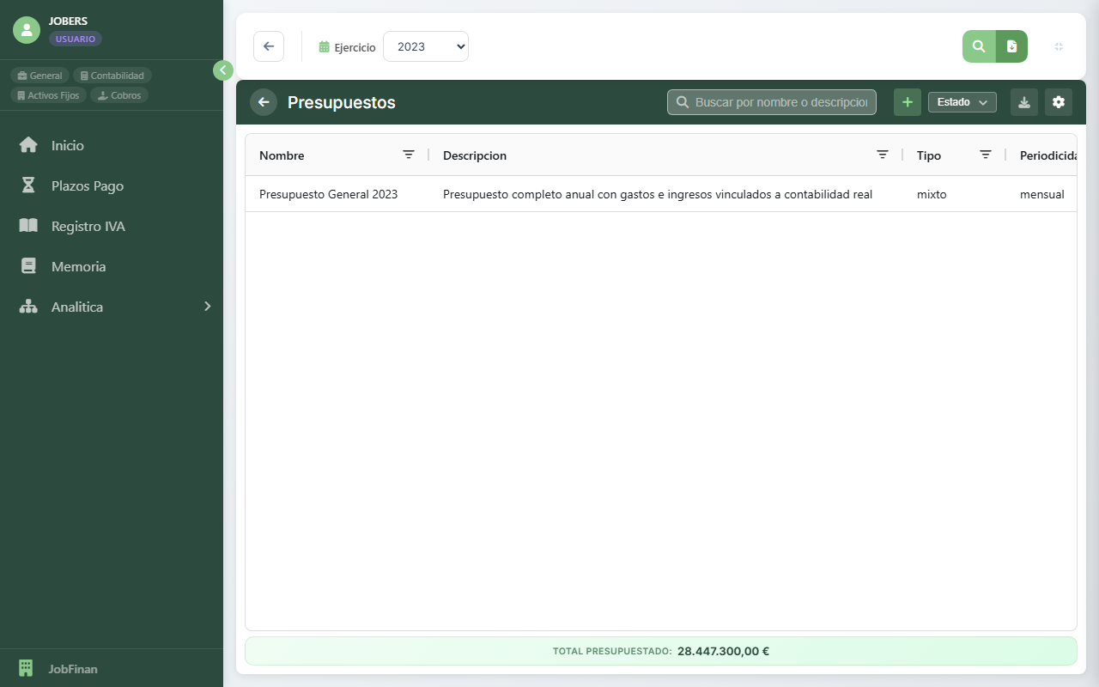
Task: Collapse the sidebar with the green chevron
Action: pyautogui.click(x=223, y=70)
